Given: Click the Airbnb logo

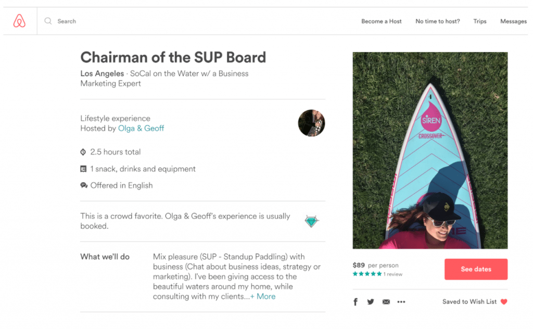Looking at the screenshot, I should pyautogui.click(x=19, y=21).
